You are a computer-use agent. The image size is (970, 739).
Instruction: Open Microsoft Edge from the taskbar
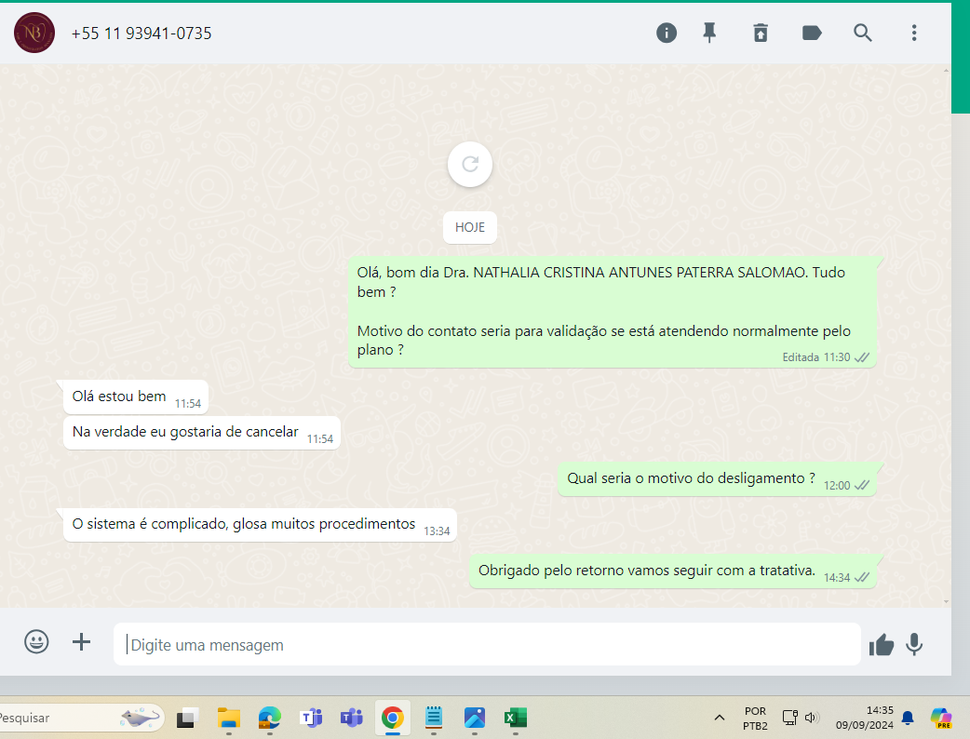click(x=269, y=718)
